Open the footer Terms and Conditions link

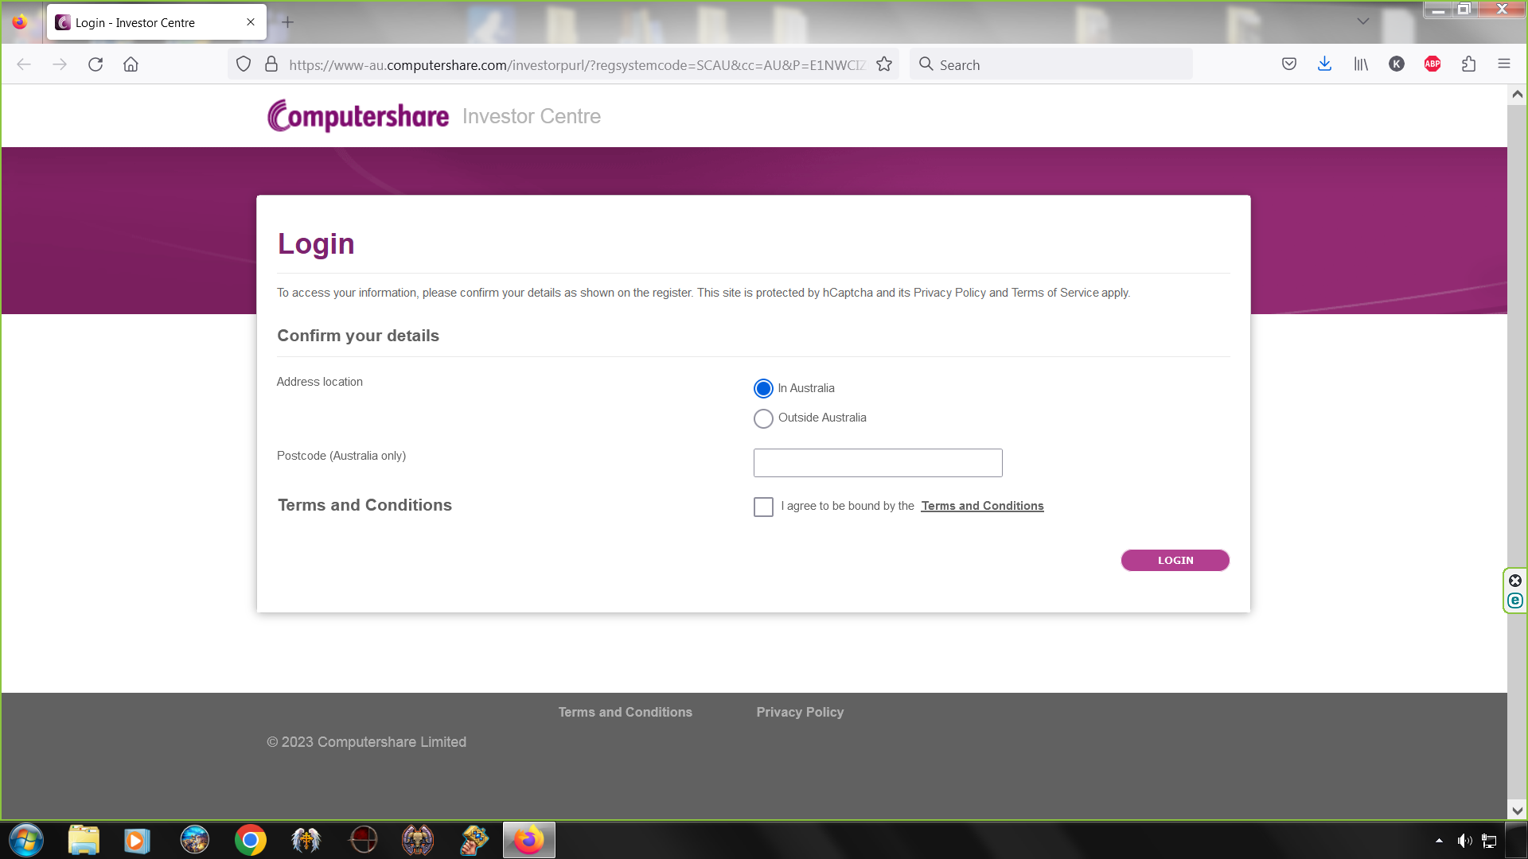click(x=625, y=712)
